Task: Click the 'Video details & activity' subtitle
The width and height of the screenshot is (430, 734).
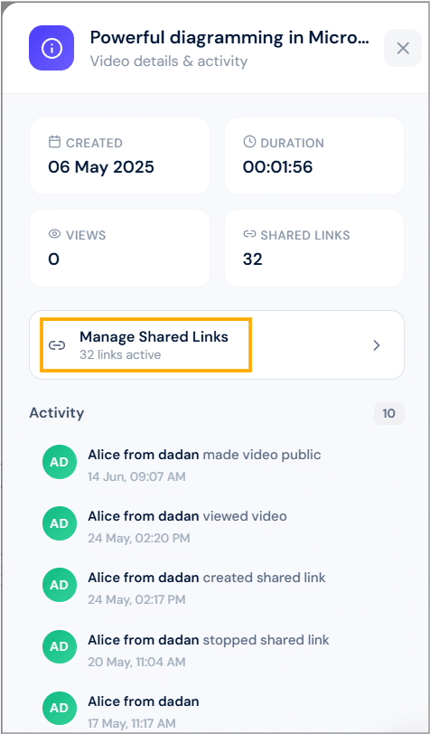Action: click(x=169, y=61)
